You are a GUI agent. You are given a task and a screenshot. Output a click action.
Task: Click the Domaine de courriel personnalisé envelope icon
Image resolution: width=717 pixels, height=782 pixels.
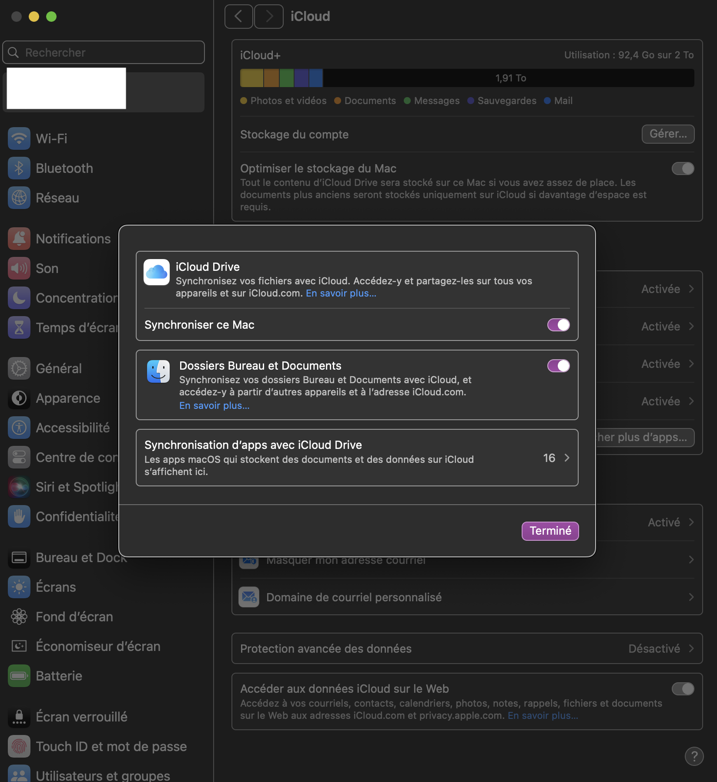pos(249,597)
